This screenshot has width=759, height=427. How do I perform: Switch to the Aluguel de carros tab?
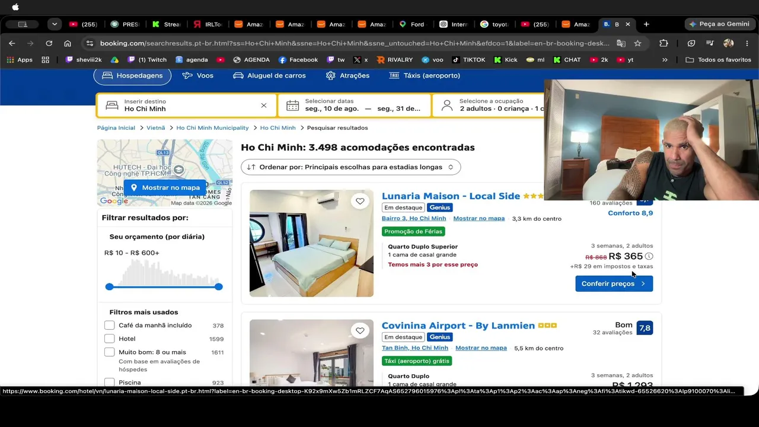tap(269, 76)
